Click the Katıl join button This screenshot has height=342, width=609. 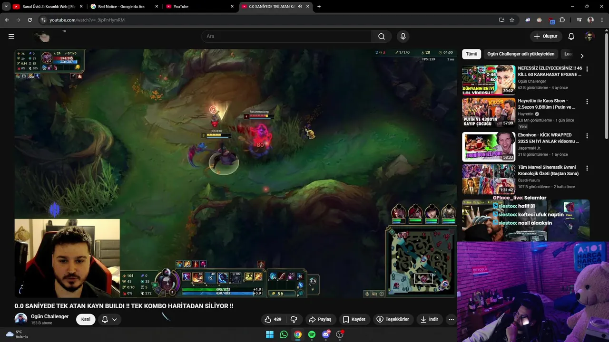pos(86,319)
